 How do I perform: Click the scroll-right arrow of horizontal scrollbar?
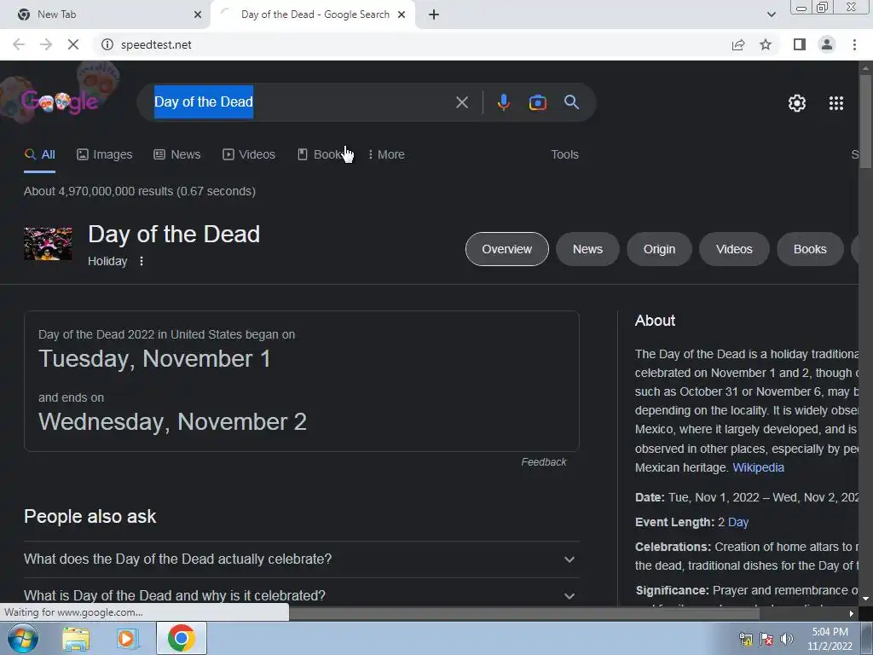tap(852, 613)
